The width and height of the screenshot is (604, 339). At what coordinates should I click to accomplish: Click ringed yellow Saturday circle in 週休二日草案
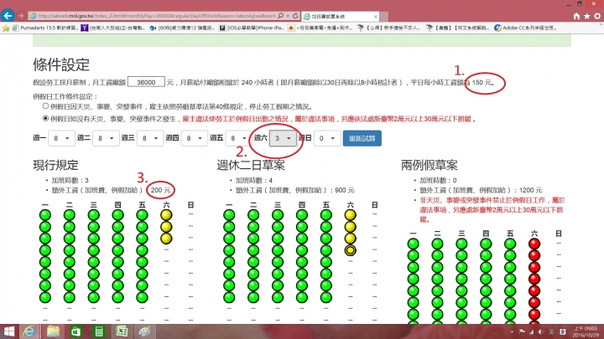point(350,250)
